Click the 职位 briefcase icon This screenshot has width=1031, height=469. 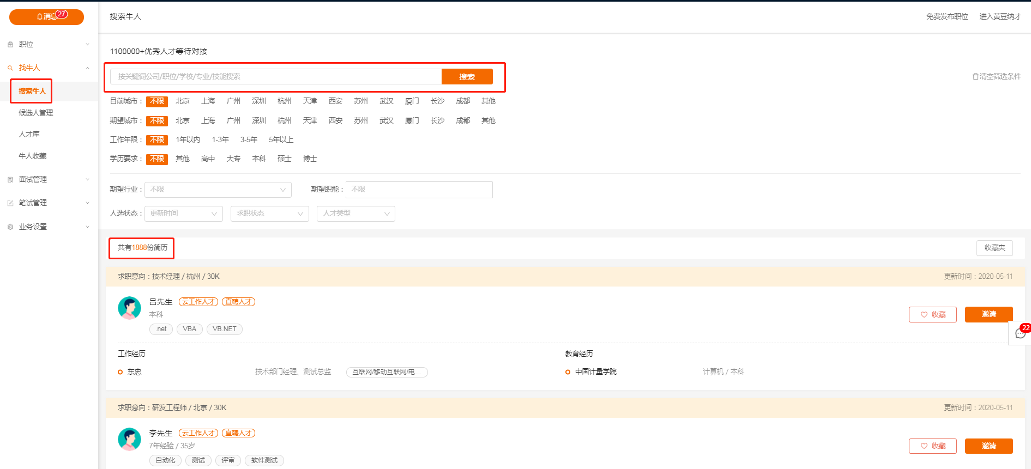pos(10,45)
